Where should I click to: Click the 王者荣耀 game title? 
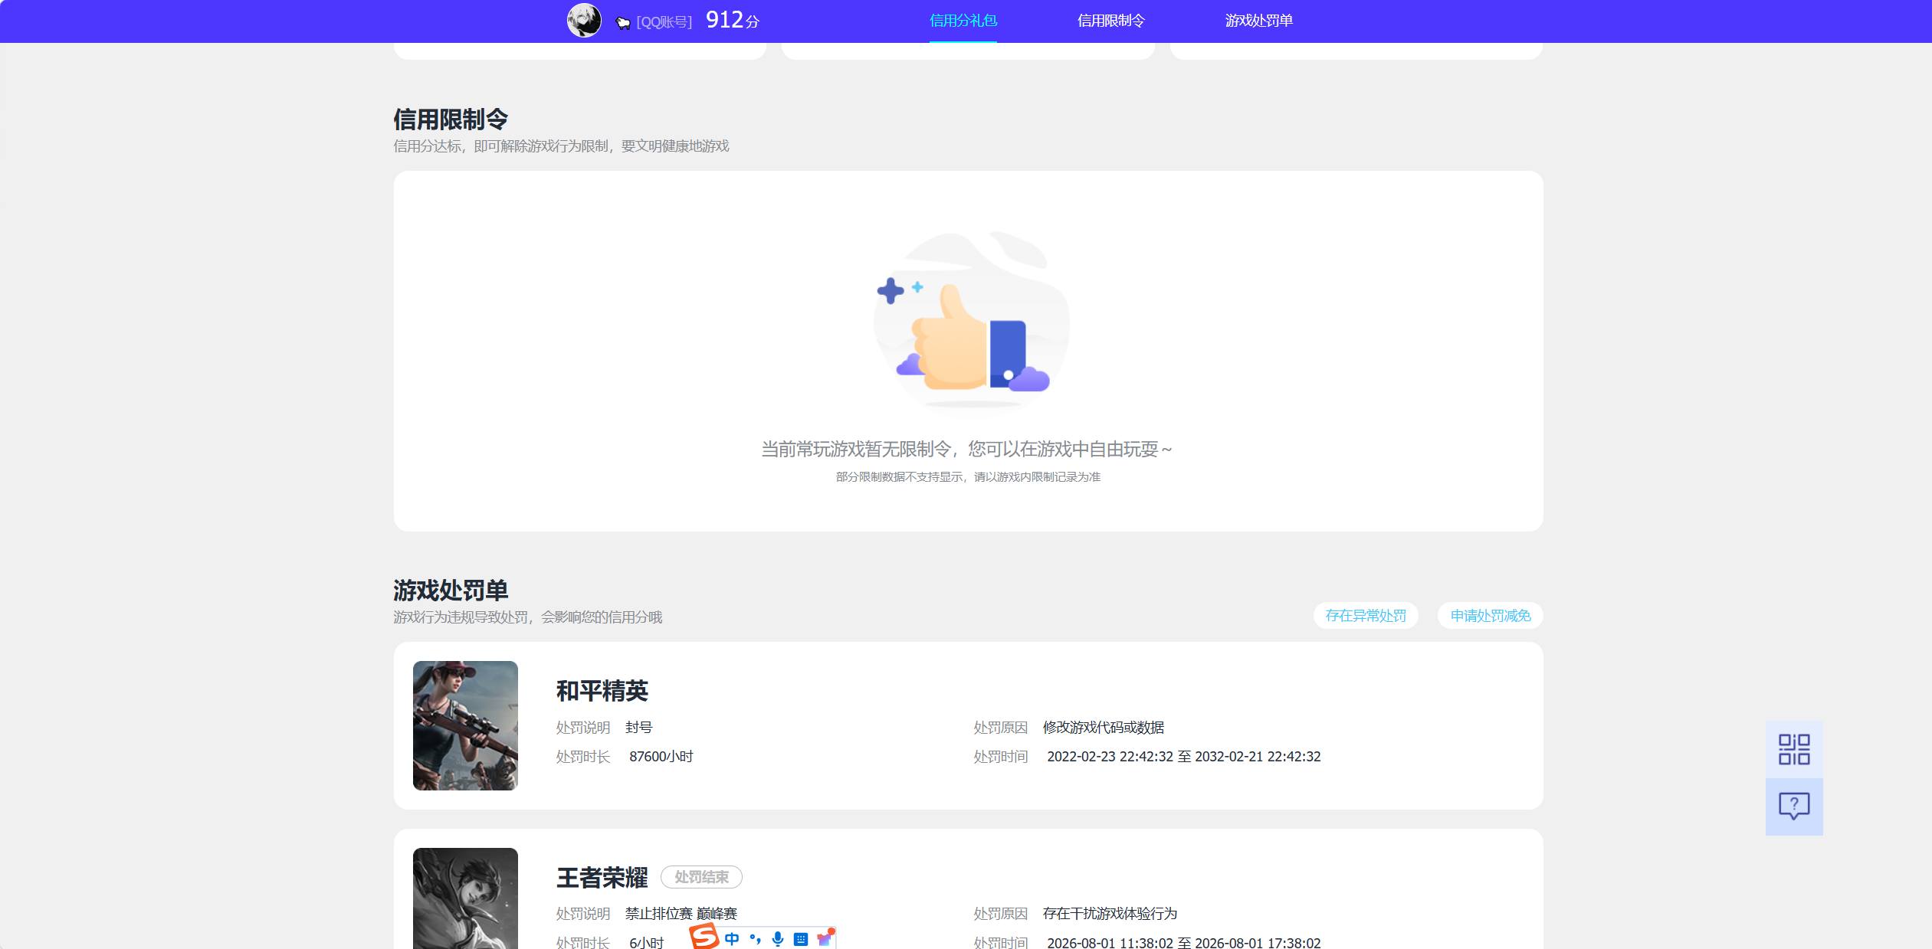click(x=602, y=878)
